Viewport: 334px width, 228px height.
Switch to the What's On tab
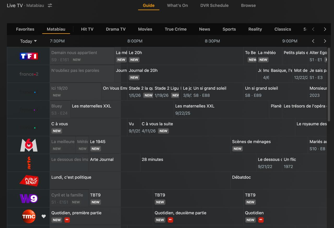[177, 5]
